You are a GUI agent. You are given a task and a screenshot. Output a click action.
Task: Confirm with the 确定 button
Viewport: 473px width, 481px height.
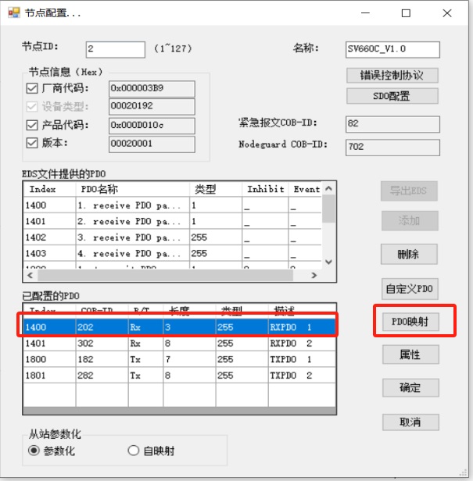coord(410,388)
